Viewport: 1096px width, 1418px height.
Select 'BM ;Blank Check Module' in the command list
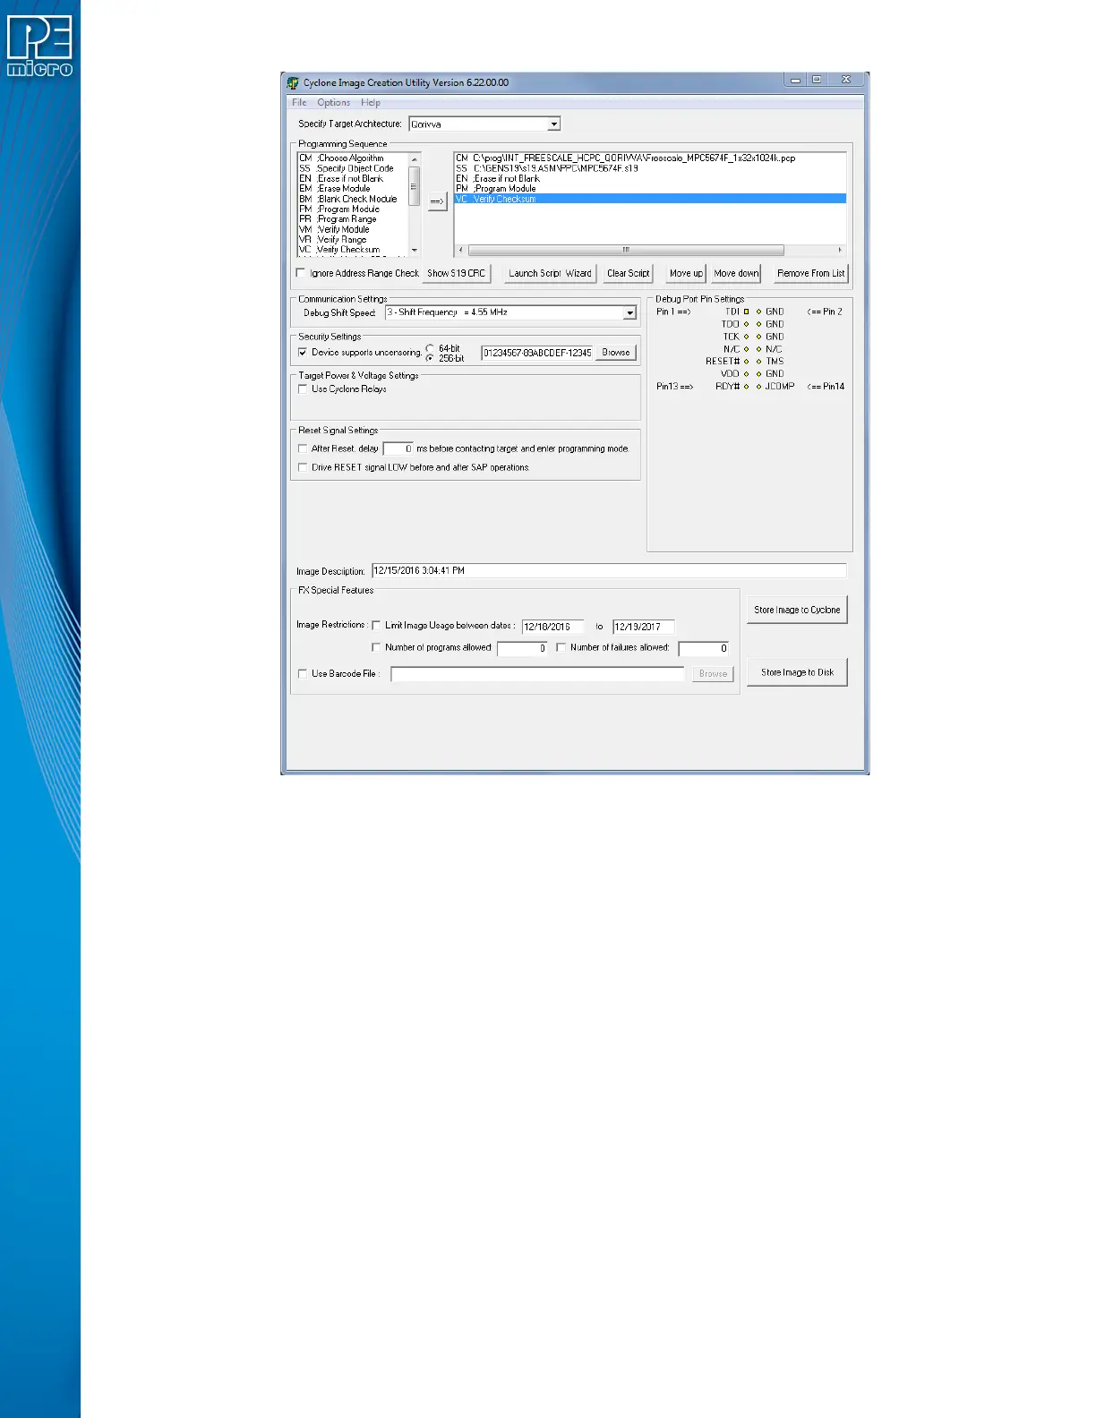pos(353,199)
